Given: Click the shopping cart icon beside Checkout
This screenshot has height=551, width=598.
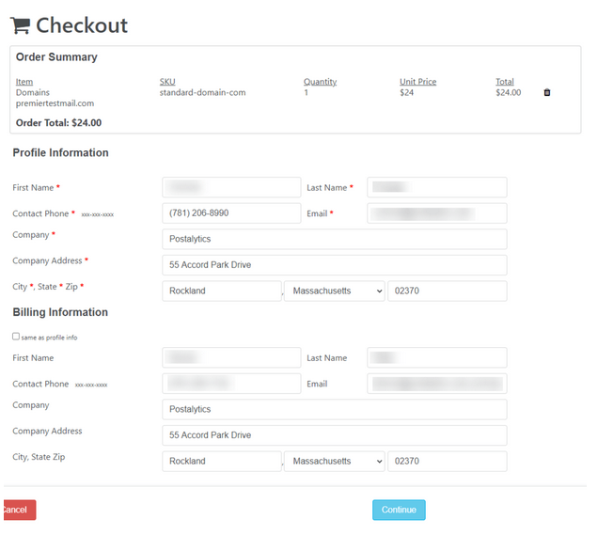Looking at the screenshot, I should coord(20,25).
